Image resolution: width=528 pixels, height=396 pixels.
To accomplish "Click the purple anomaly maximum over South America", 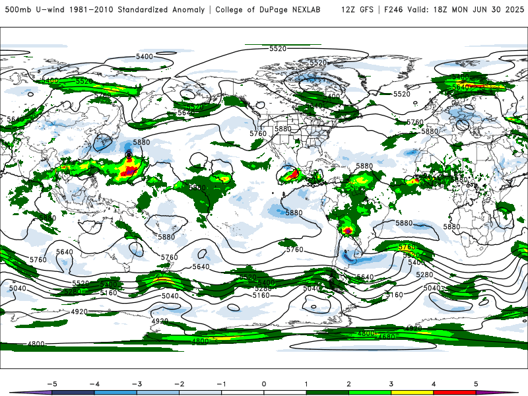I will tap(348, 231).
